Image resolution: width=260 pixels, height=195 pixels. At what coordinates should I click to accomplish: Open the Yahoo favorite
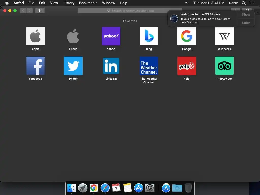111,36
